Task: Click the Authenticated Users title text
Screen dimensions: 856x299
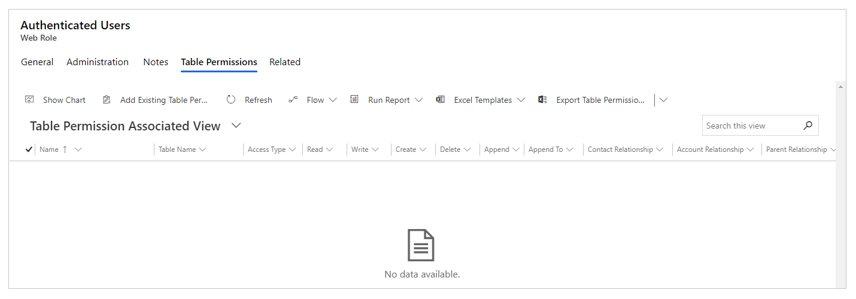Action: (75, 25)
